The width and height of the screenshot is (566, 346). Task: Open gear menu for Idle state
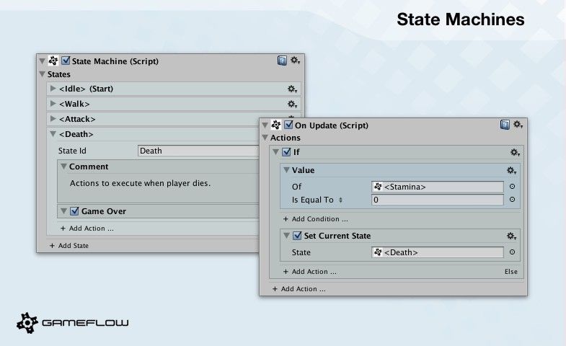tap(292, 89)
